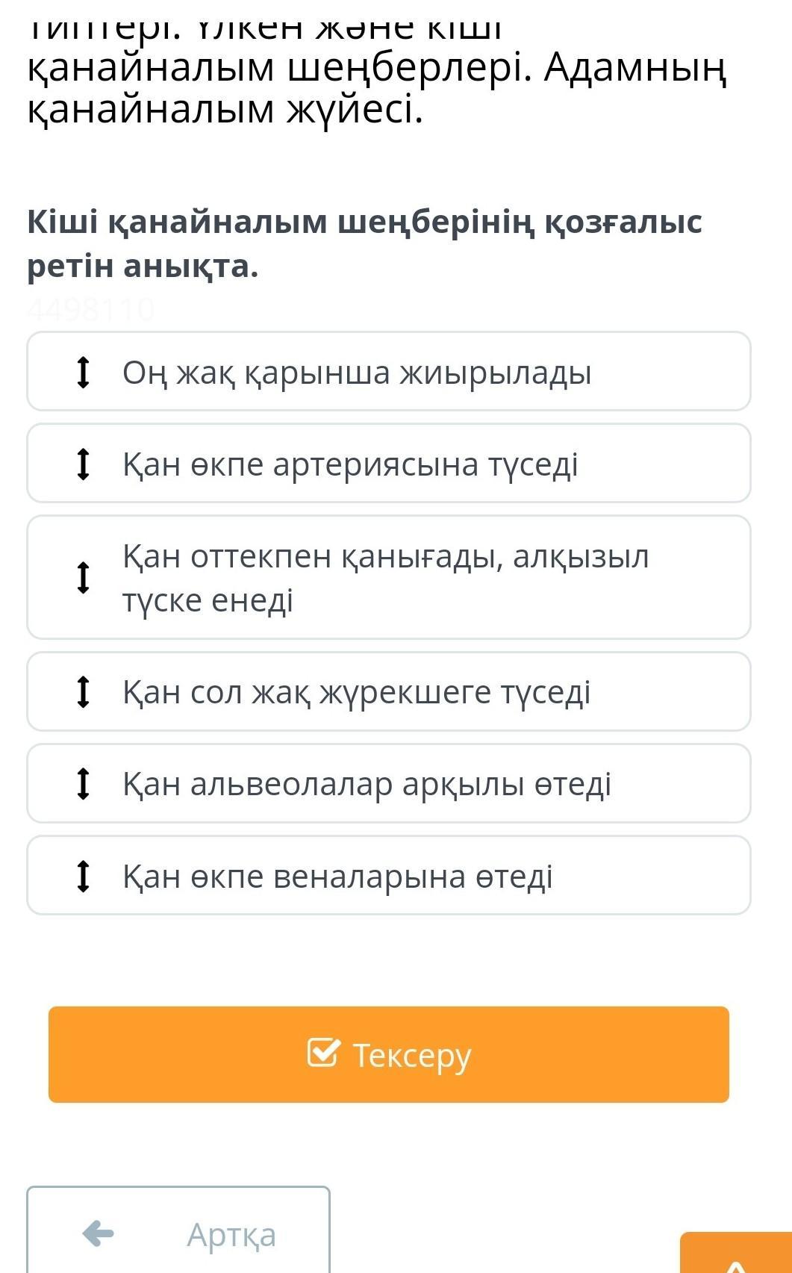Click drag handle beside 'Қан альвеолалар арқылы өтеді'
The image size is (792, 1273).
tap(84, 783)
